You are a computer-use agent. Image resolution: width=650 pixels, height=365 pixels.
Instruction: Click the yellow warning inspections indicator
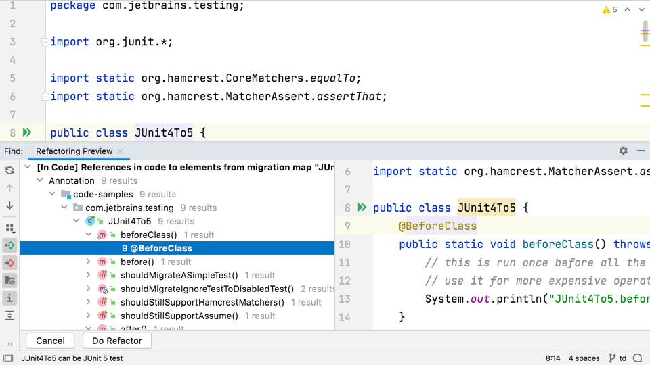pos(609,10)
